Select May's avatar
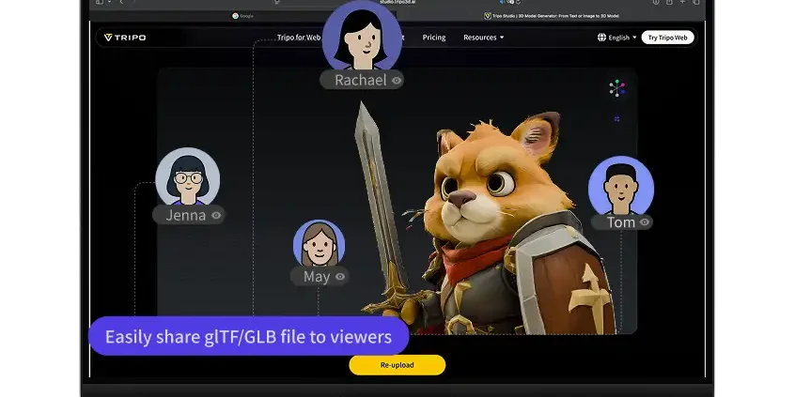795x397 pixels. (x=319, y=243)
